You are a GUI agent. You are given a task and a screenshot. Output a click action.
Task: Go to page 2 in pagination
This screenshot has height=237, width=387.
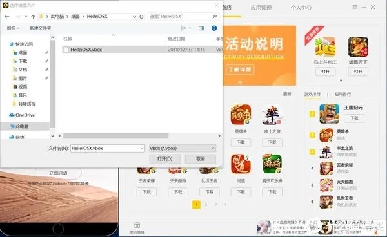pyautogui.click(x=206, y=205)
